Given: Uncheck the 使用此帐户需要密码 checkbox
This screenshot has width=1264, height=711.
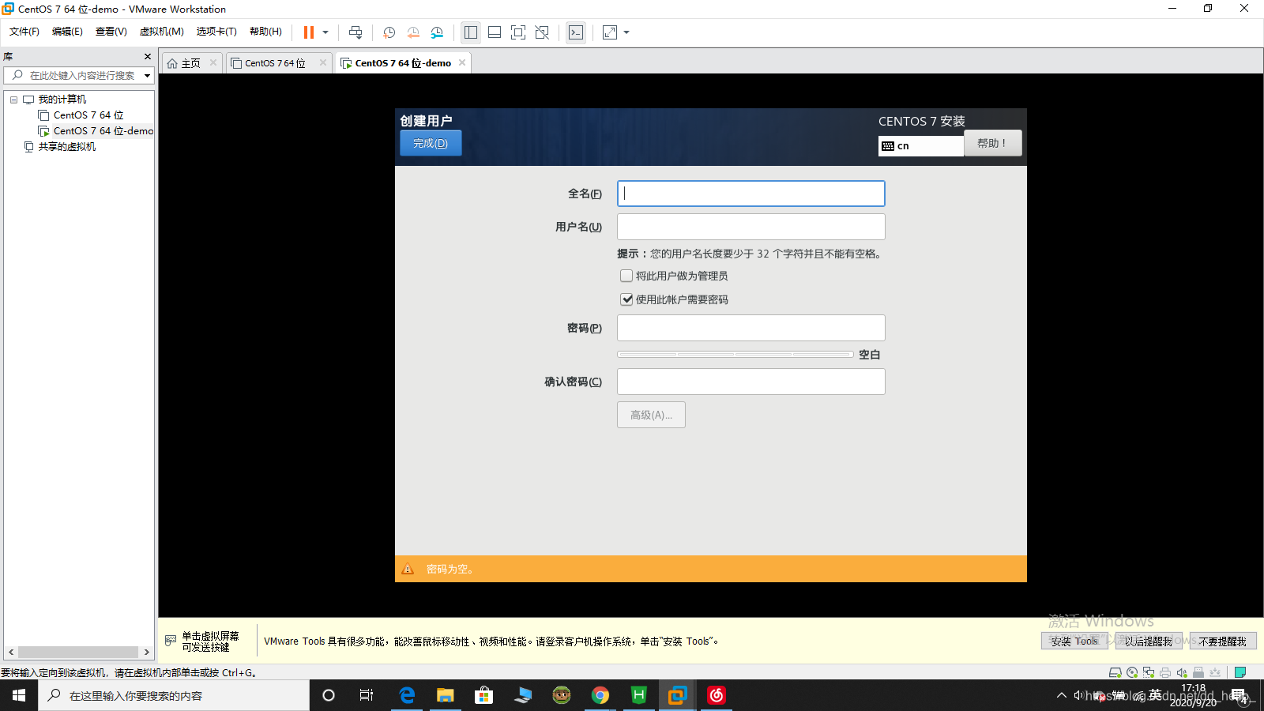Looking at the screenshot, I should point(626,299).
